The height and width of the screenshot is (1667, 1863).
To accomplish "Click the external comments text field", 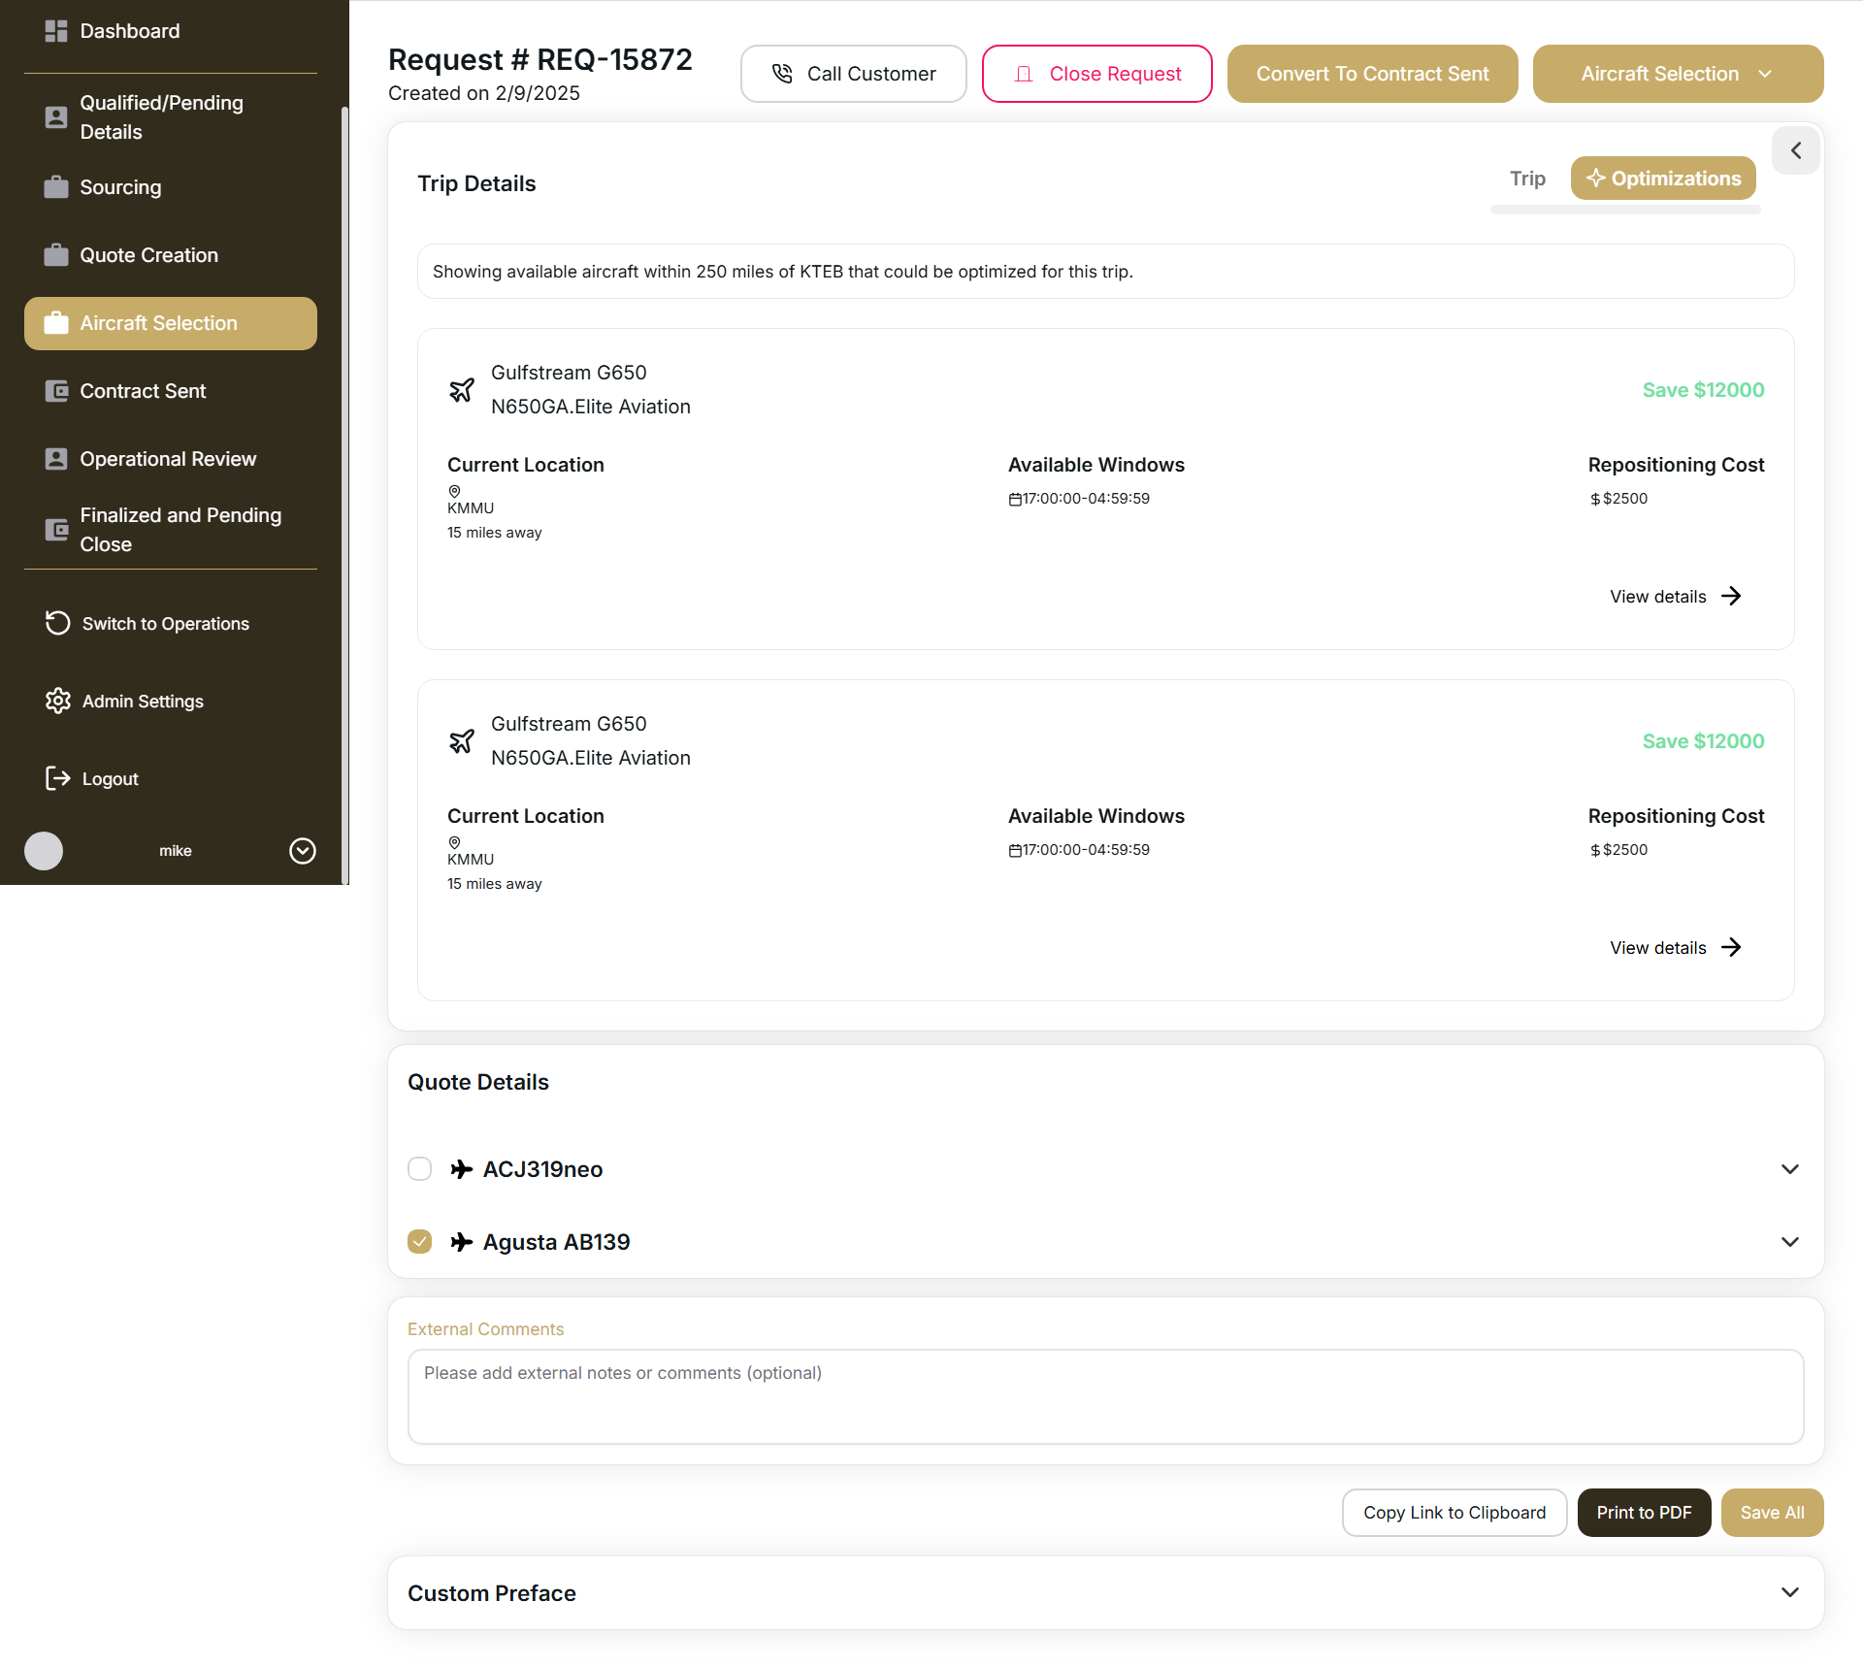I will click(x=1105, y=1396).
